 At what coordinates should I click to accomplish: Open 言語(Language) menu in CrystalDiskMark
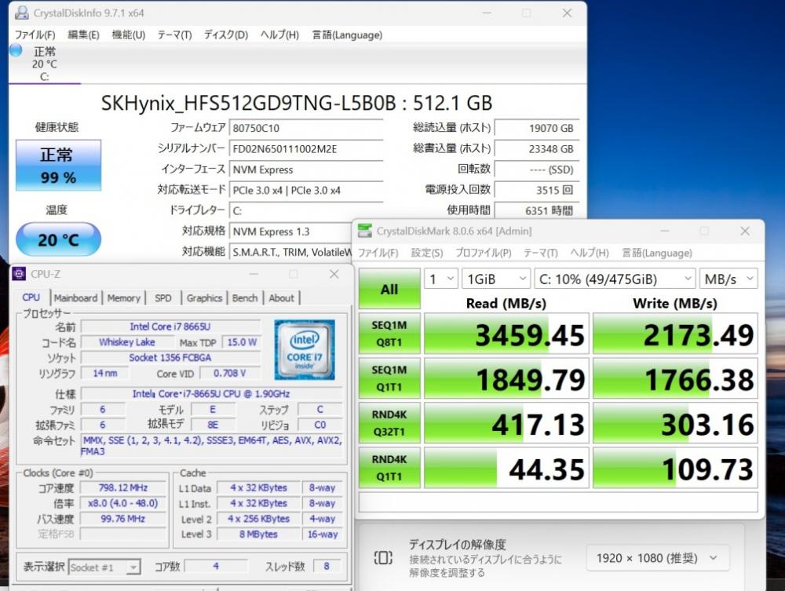(x=657, y=253)
